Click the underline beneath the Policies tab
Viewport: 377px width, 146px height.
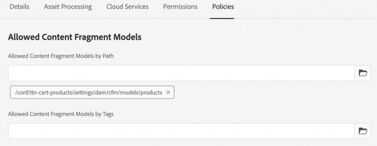[222, 18]
